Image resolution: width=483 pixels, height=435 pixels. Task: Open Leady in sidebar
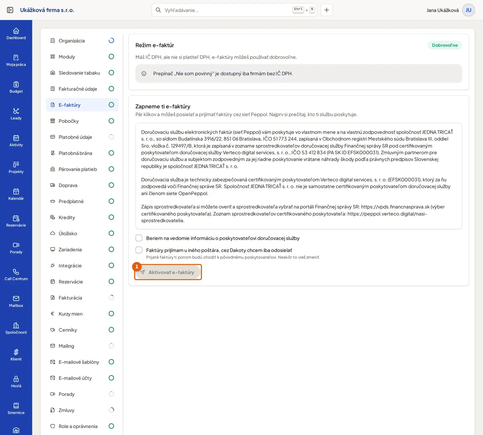click(16, 114)
